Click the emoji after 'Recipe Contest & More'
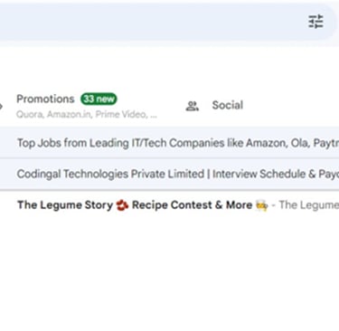This screenshot has width=339, height=331. coord(261,205)
